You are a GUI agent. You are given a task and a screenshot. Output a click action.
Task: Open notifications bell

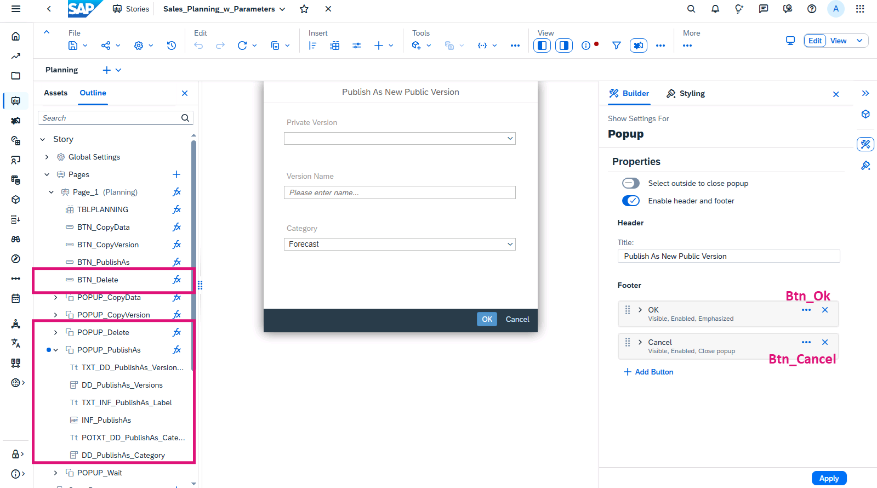(x=715, y=9)
